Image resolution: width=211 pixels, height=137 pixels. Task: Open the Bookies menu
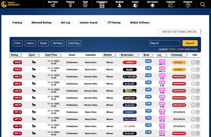point(119,4)
